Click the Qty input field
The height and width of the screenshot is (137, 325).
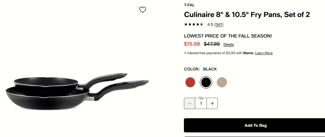pos(201,103)
